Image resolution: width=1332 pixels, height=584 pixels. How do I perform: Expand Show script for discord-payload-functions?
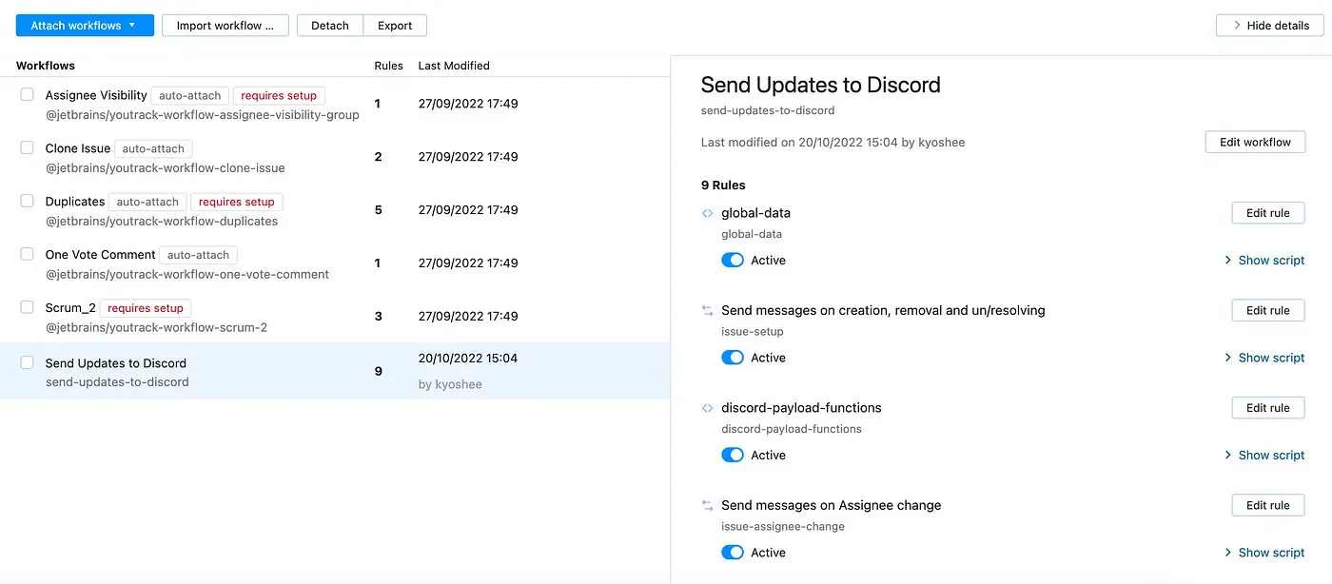click(1264, 455)
